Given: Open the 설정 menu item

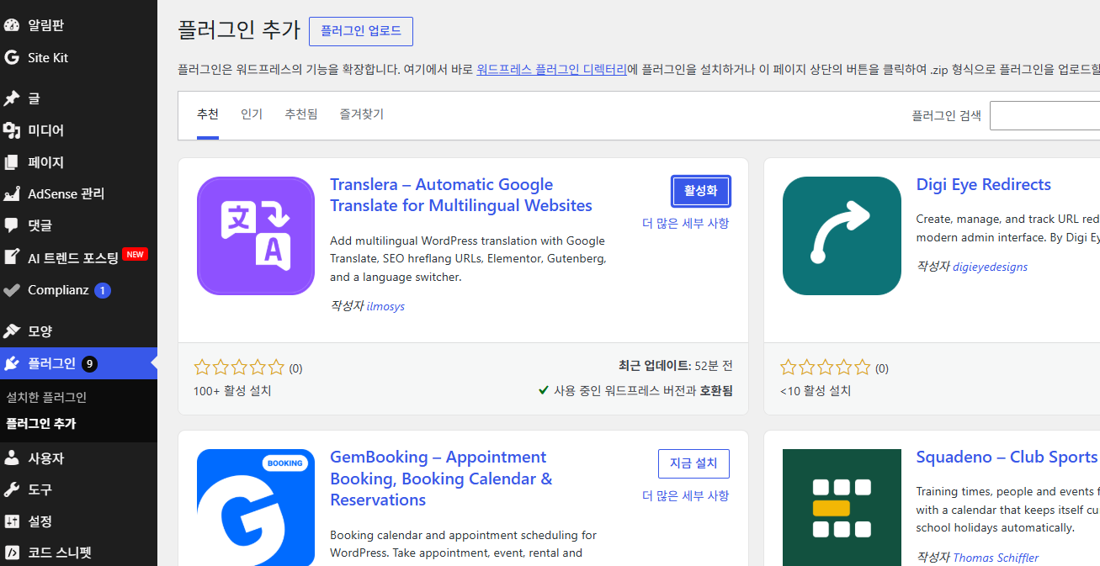Looking at the screenshot, I should (x=78, y=521).
